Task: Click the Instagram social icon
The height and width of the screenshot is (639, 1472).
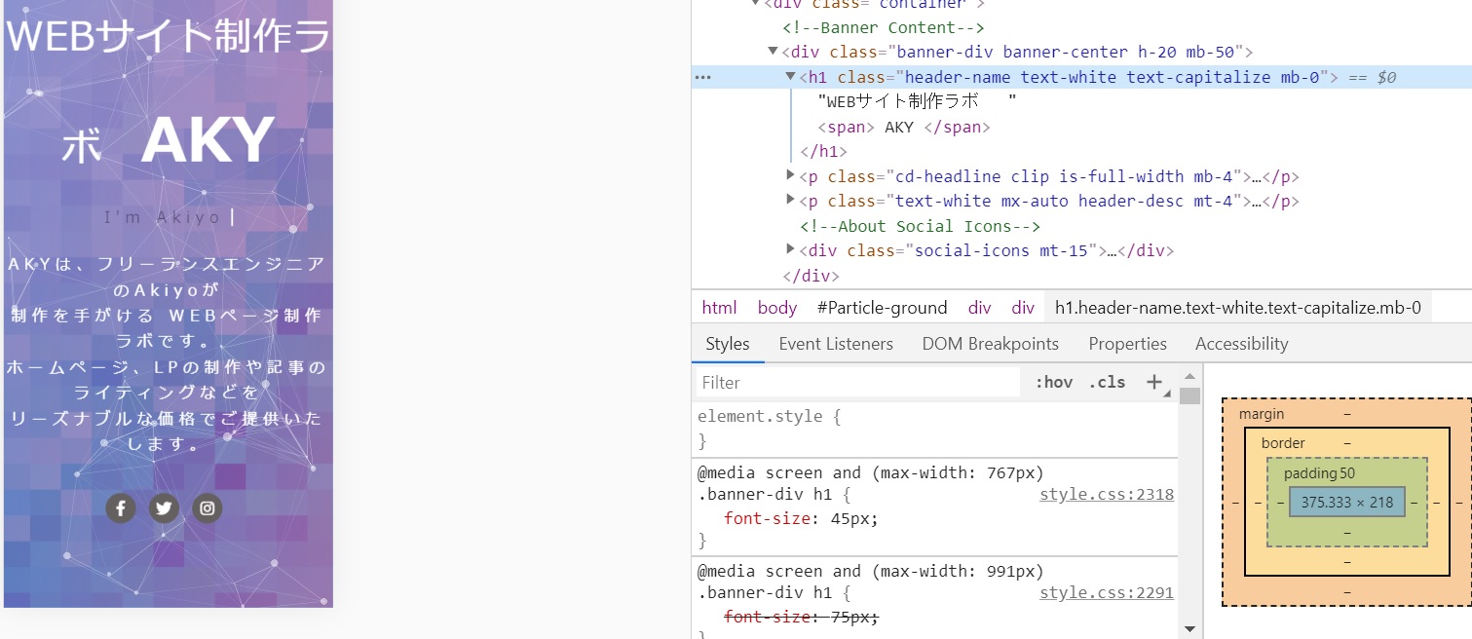Action: click(x=208, y=508)
